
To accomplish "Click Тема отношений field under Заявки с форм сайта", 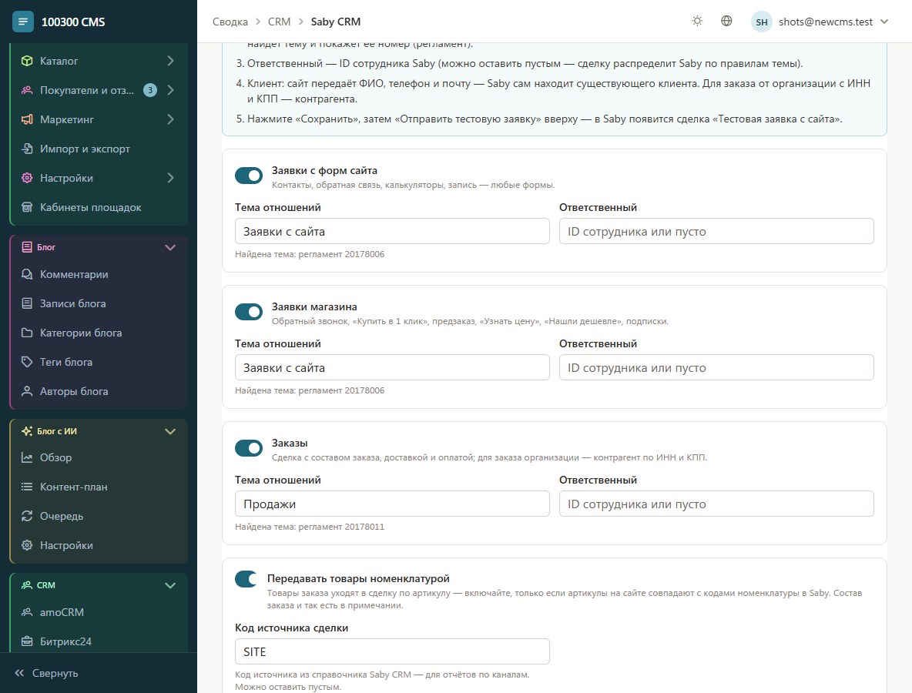I will [x=392, y=232].
